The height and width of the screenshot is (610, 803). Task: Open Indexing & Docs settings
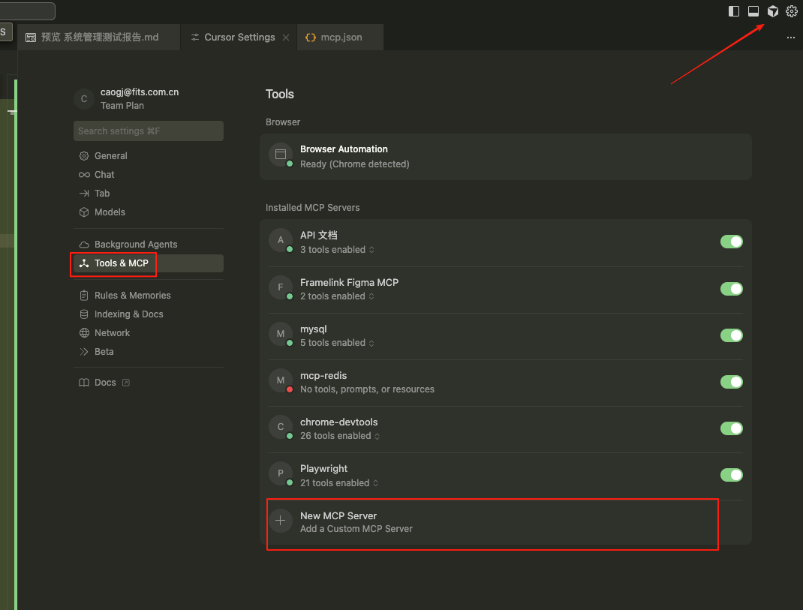tap(149, 314)
